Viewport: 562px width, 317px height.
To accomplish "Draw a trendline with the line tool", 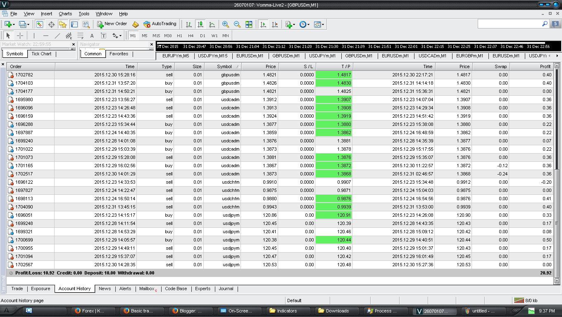I will [x=57, y=35].
